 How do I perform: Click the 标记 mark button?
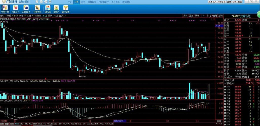click(x=209, y=16)
